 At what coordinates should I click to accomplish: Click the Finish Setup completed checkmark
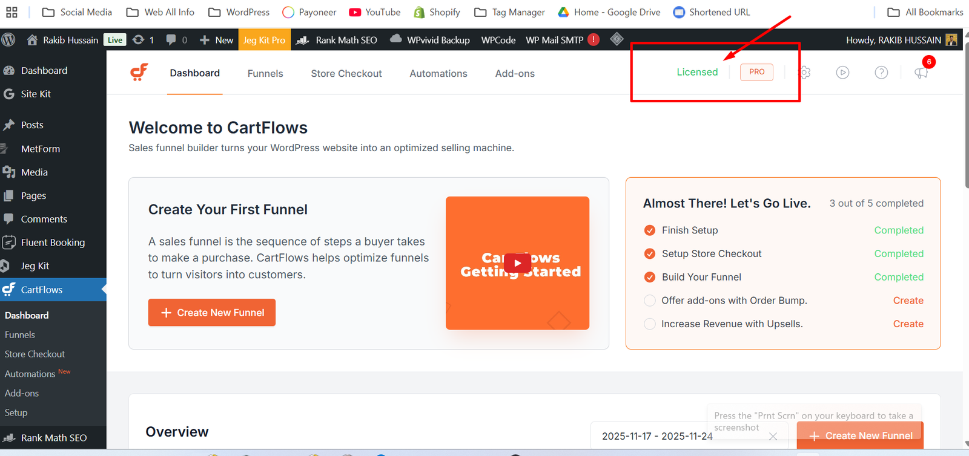point(650,230)
